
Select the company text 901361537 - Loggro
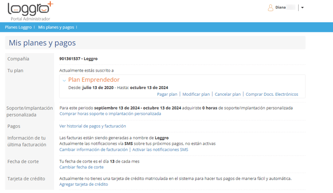point(78,59)
